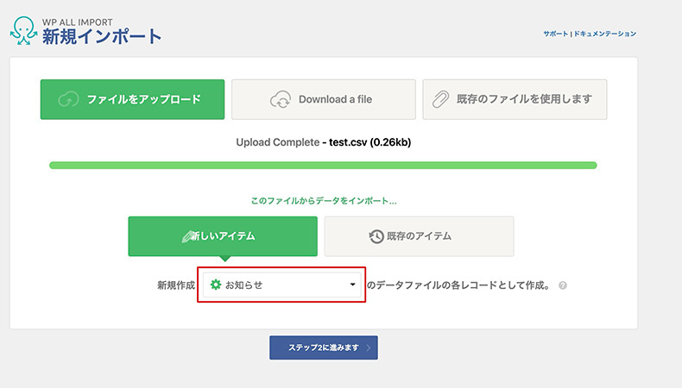Screen dimensions: 682x388
Task: Open the help question mark tooltip
Action: 563,285
